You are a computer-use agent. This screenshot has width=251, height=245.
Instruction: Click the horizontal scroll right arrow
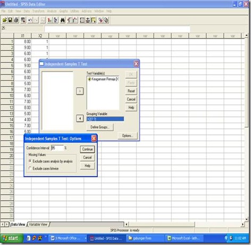tap(242, 224)
